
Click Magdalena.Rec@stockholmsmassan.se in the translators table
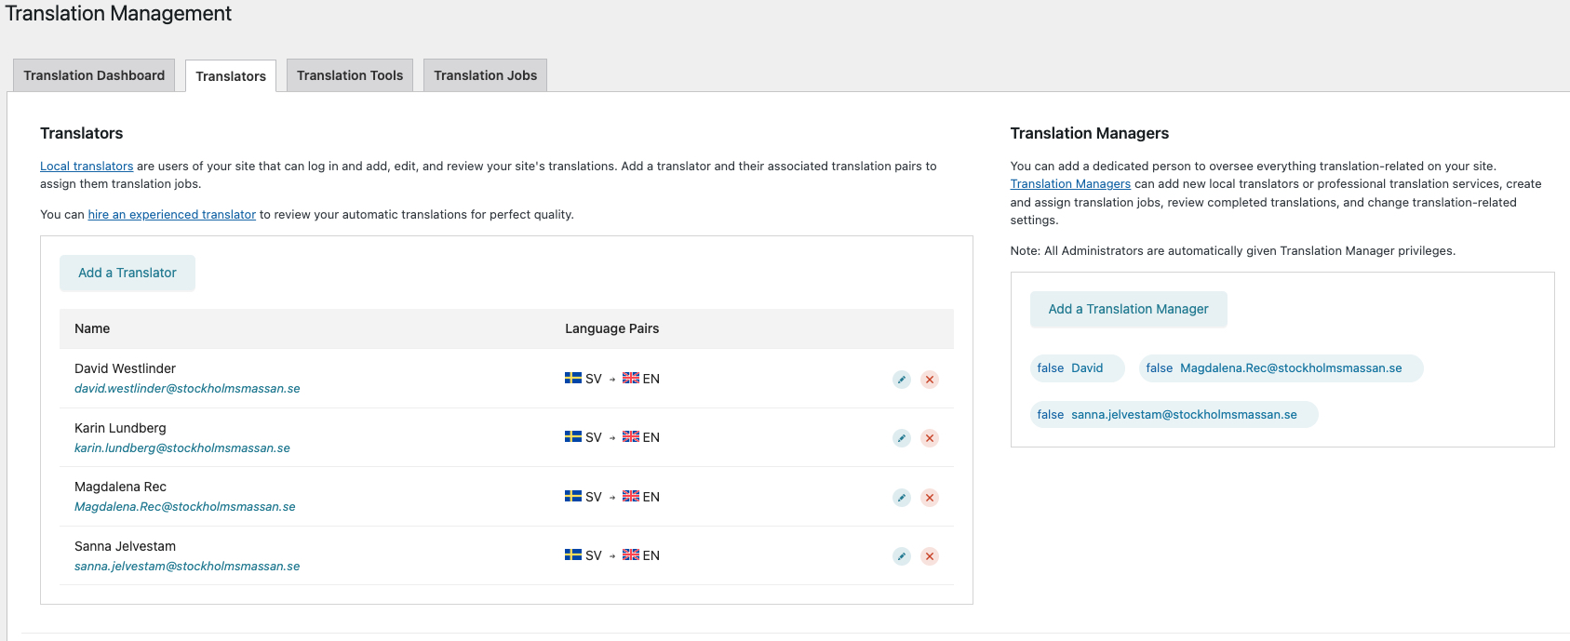click(x=185, y=507)
